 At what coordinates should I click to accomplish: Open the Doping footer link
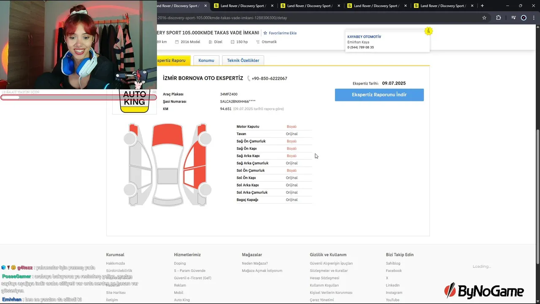(180, 263)
